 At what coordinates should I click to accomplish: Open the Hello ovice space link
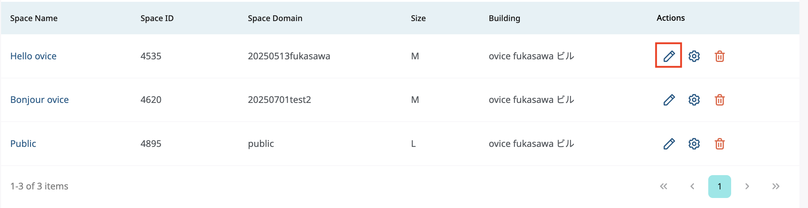[33, 56]
